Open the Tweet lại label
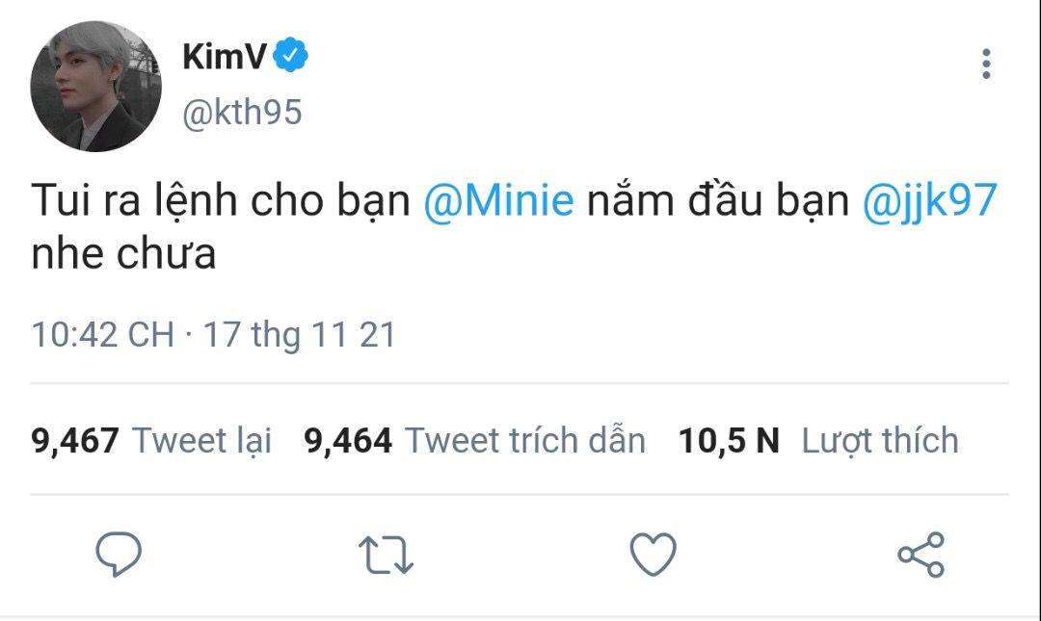1041x621 pixels. (x=202, y=441)
